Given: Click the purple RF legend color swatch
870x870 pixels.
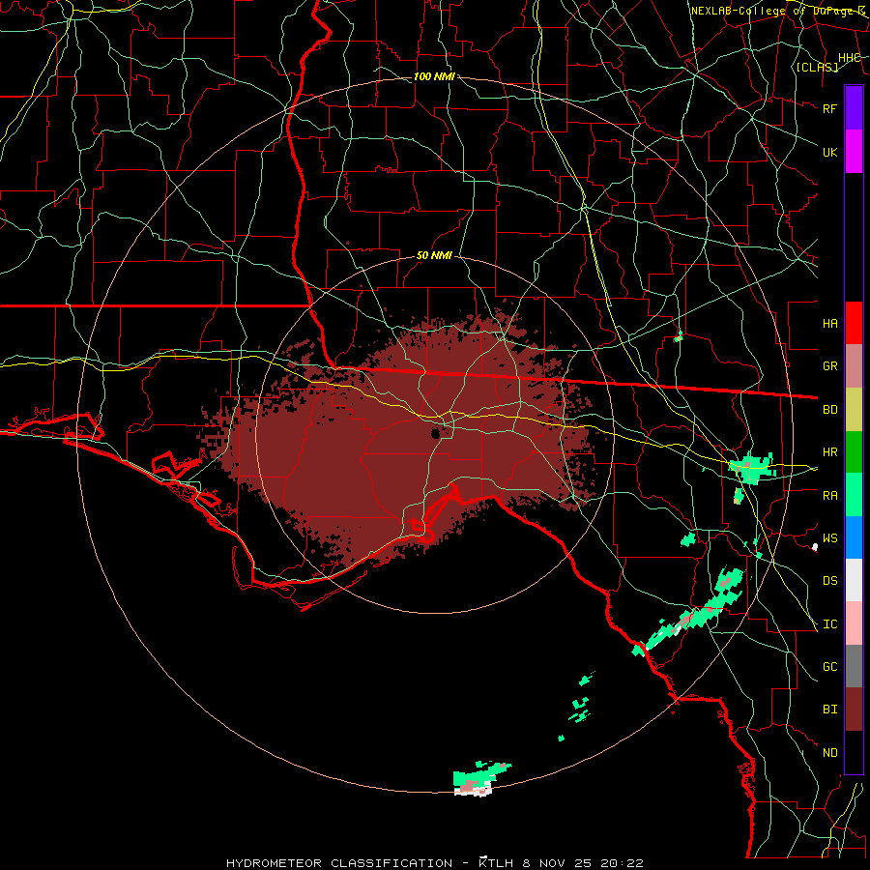Looking at the screenshot, I should pos(854,108).
